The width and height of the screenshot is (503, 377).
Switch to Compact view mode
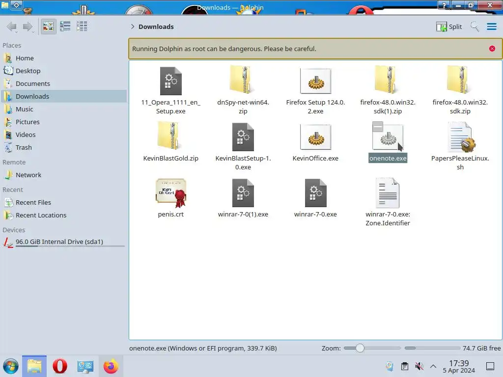(x=65, y=27)
